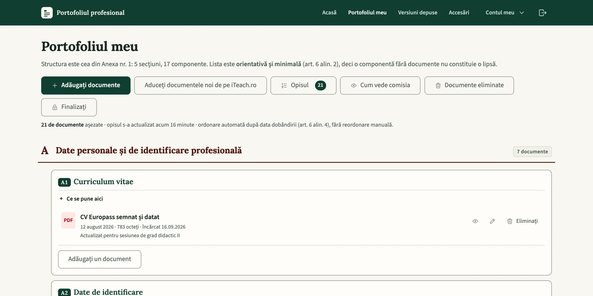Click the Finalizați button
Viewport: 593px width, 296px height.
(x=69, y=107)
